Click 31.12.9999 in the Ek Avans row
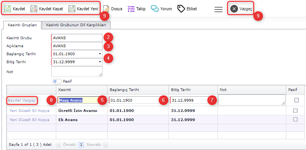 (183, 120)
